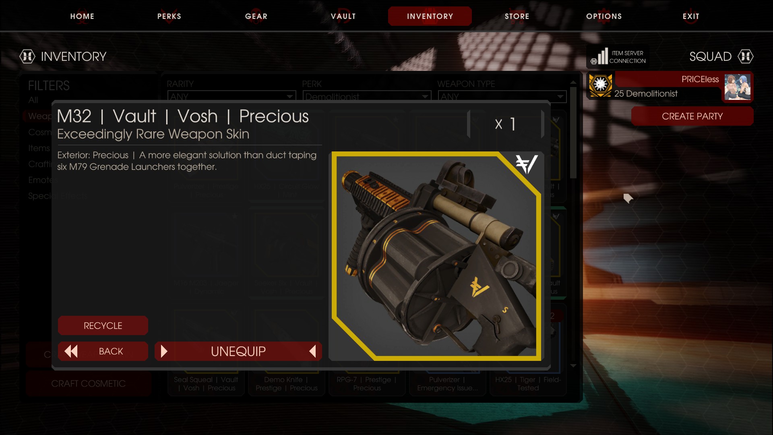Expand the Rarity dropdown
This screenshot has height=435, width=773.
pos(231,96)
